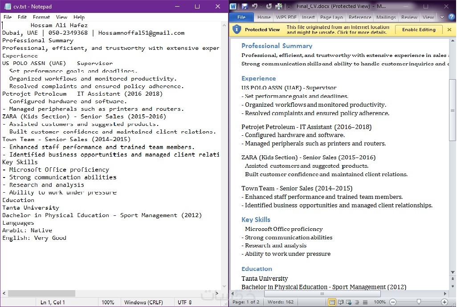This screenshot has height=307, width=457.
Task: Click the 'Experience' heading in the Word document
Action: pyautogui.click(x=258, y=78)
